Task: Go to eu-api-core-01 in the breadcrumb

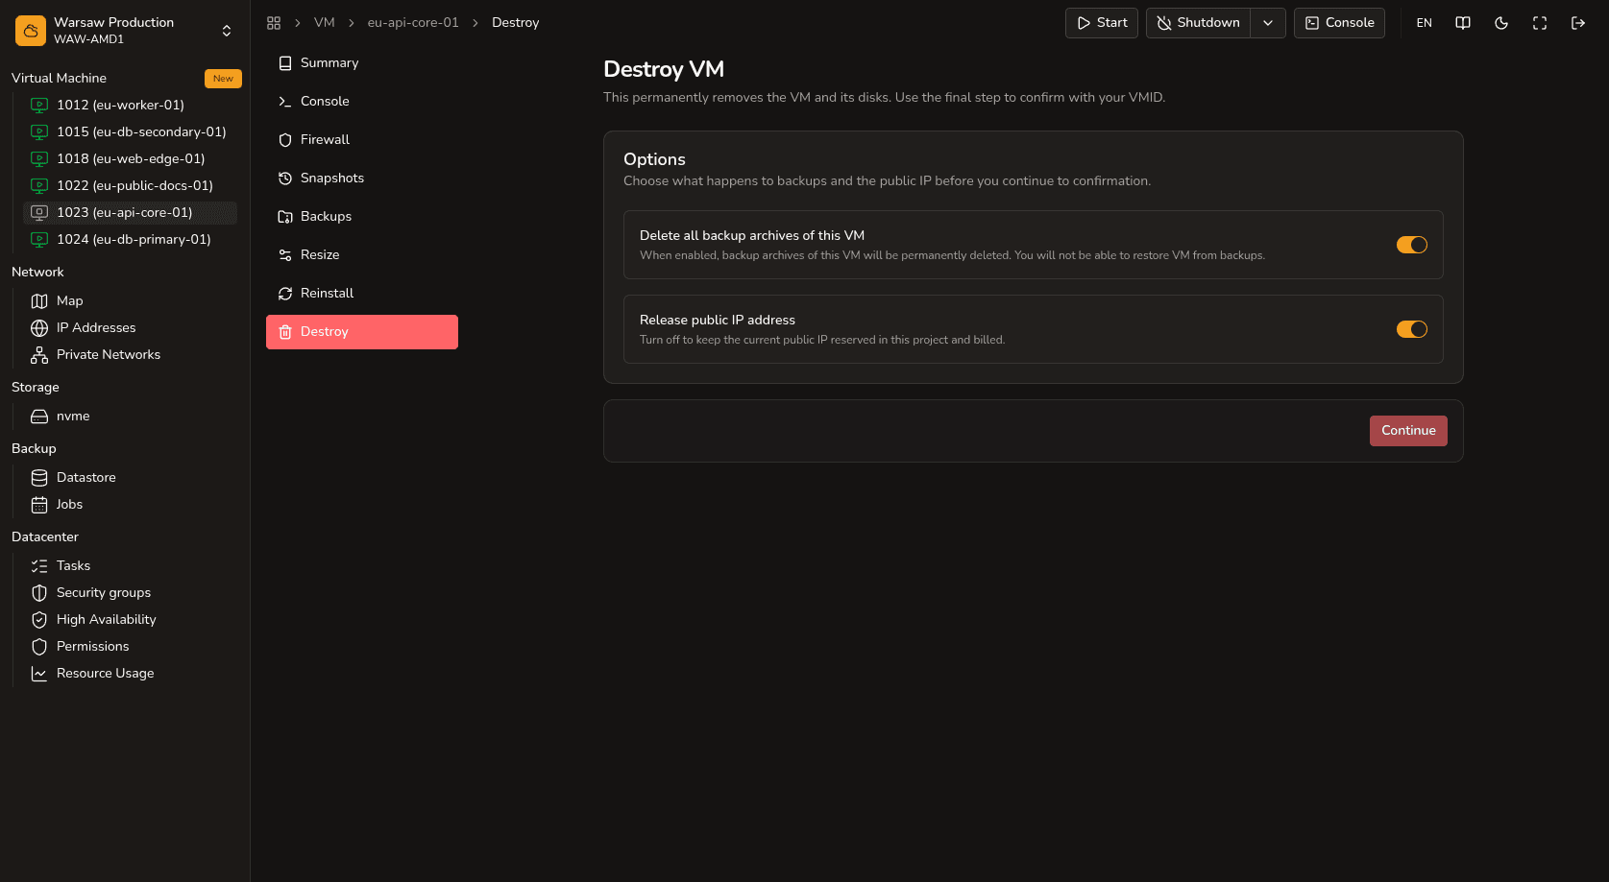Action: point(413,23)
